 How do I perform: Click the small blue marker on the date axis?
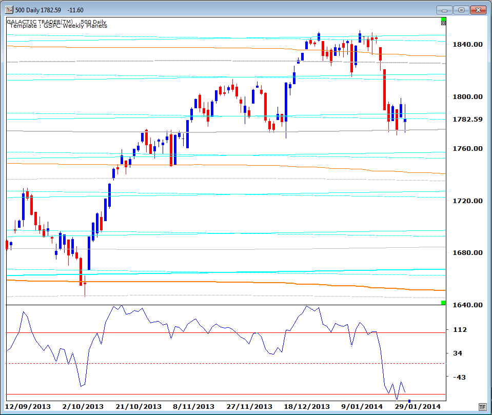point(409,401)
